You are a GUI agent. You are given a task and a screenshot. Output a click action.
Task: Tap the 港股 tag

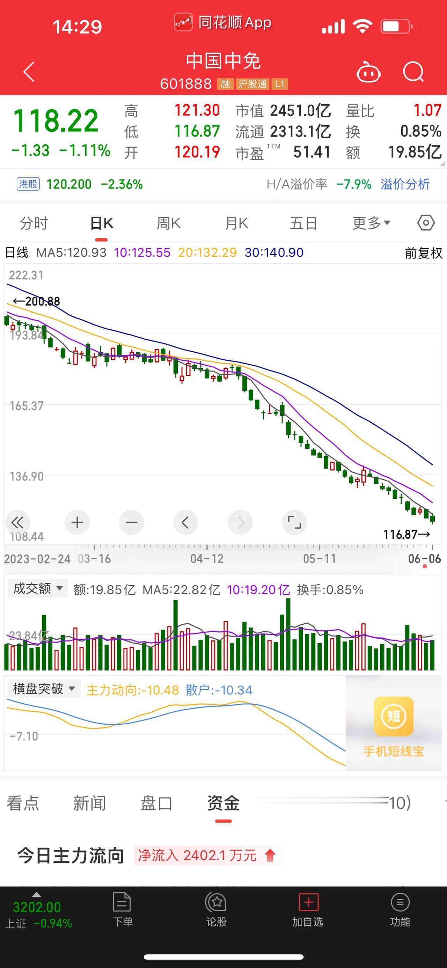[28, 184]
